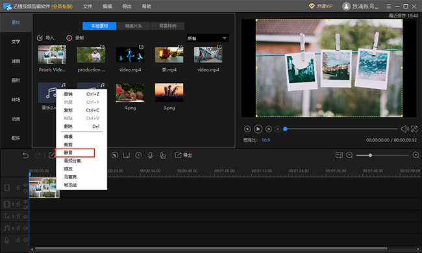
Task: Mute the main video track speaker
Action: click(x=25, y=191)
